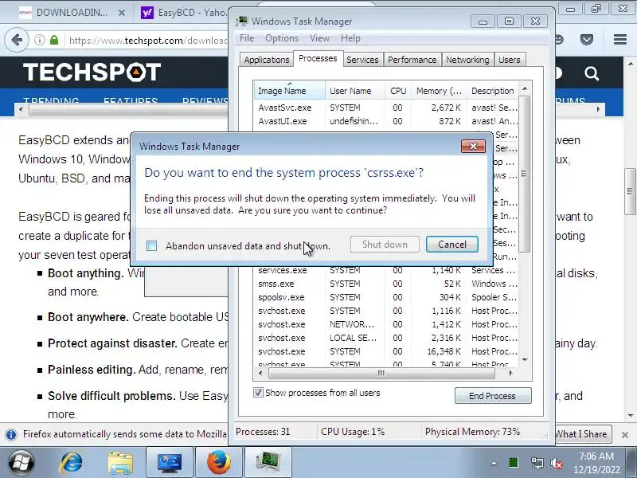The height and width of the screenshot is (478, 637).
Task: Click the blue monitor taskbar app icon
Action: pos(170,463)
